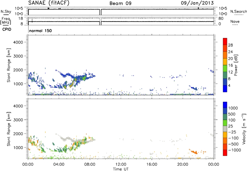Screen dimensions: 247x171
Task: Pick the top blue segment of Velocity color bar
Action: 225,105
